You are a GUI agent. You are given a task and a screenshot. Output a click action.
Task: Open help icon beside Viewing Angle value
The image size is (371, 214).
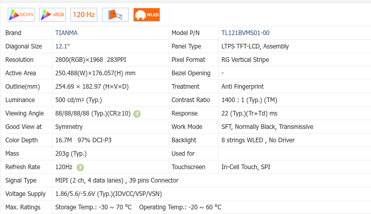tap(137, 113)
